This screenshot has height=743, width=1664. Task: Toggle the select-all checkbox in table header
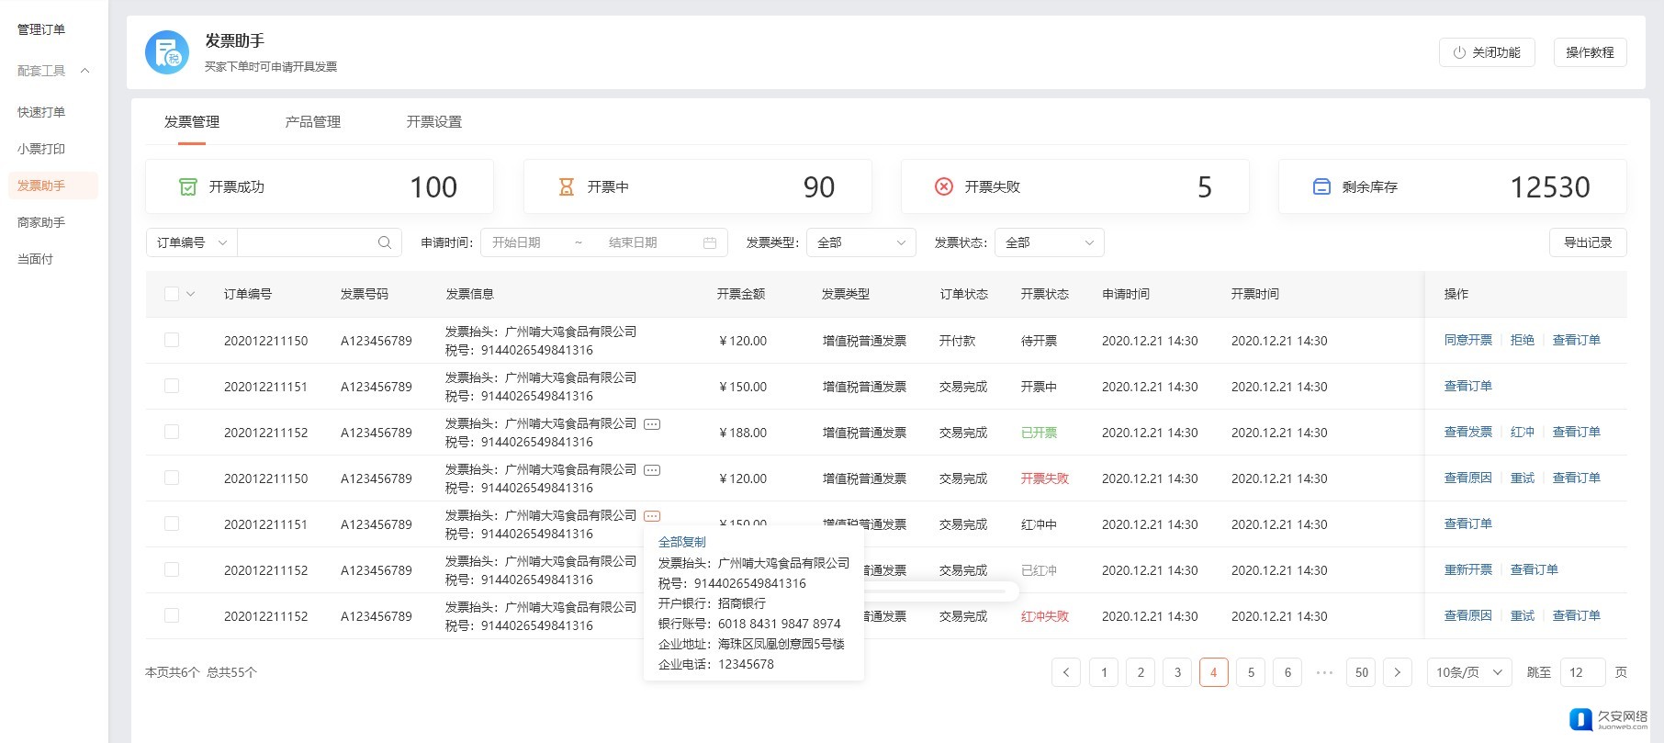click(172, 294)
